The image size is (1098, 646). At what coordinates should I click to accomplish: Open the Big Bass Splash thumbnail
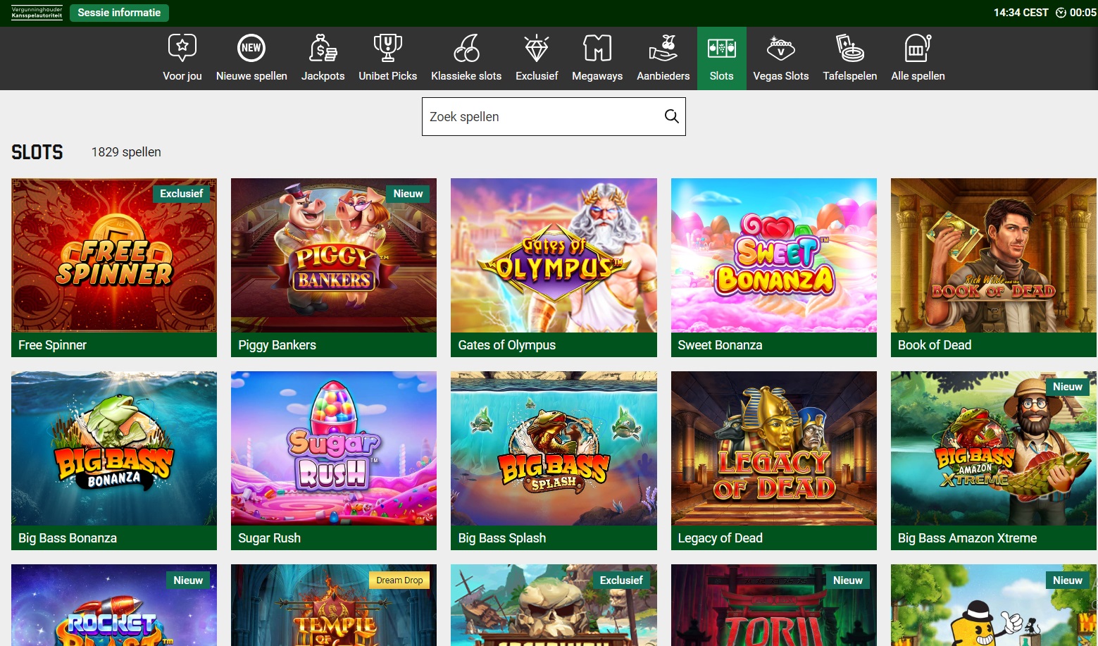[x=554, y=448]
